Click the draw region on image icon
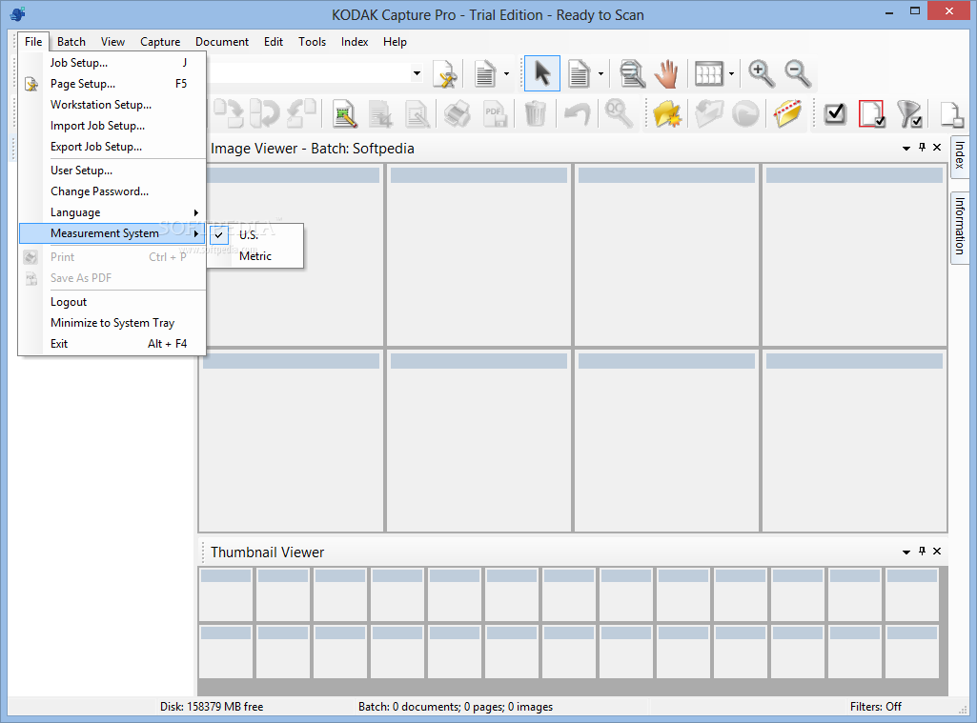This screenshot has height=723, width=977. click(344, 114)
